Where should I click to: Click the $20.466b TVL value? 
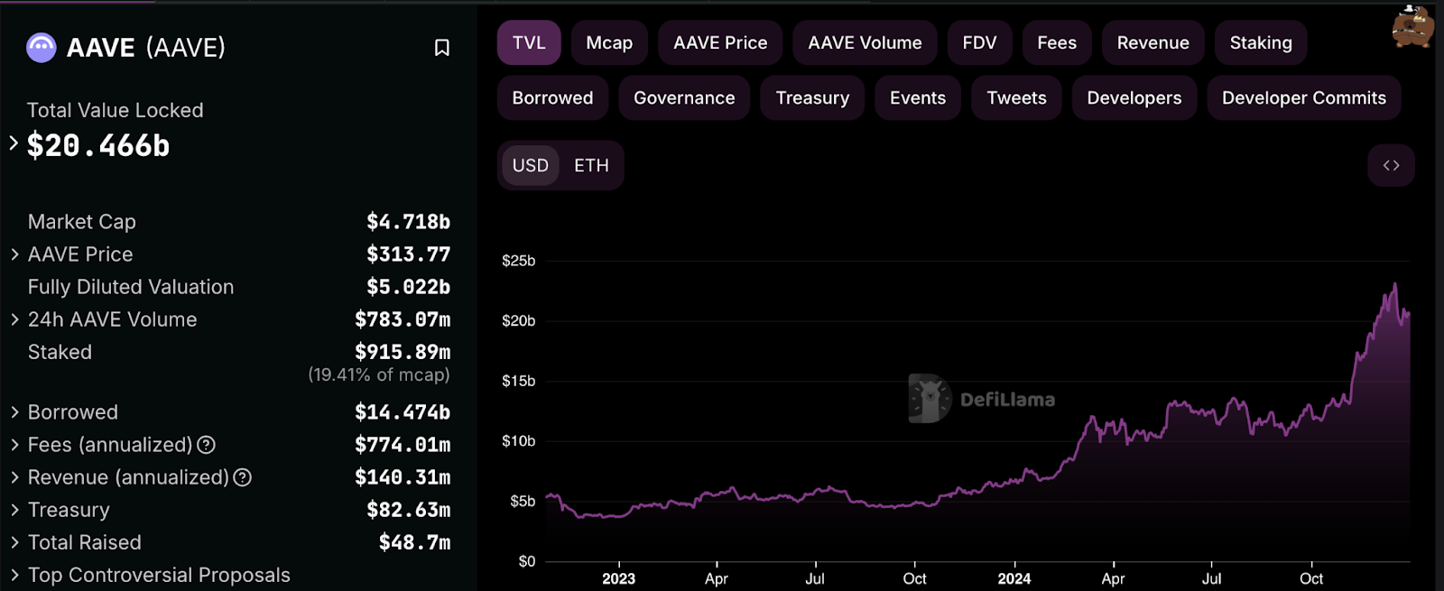point(98,145)
